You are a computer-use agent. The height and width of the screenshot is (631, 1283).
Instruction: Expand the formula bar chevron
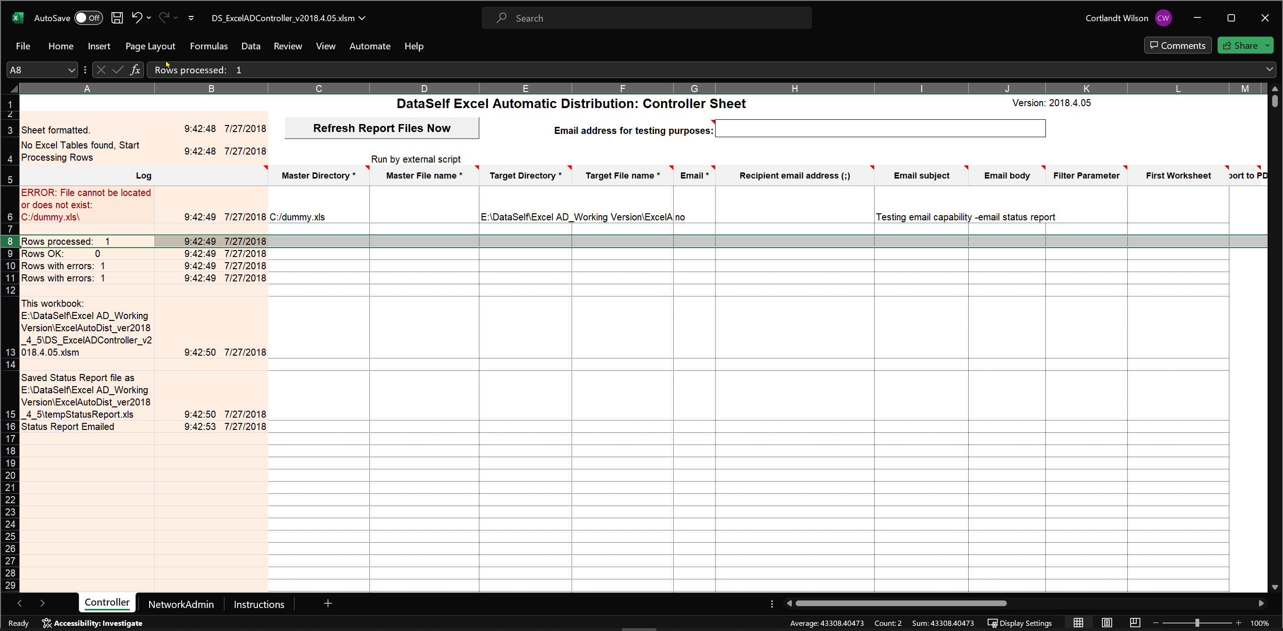[1269, 70]
